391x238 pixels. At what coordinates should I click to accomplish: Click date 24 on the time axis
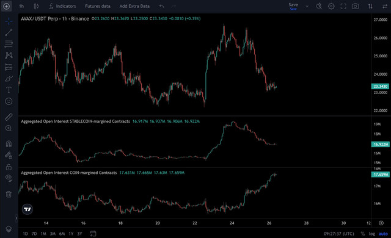[x=232, y=223]
